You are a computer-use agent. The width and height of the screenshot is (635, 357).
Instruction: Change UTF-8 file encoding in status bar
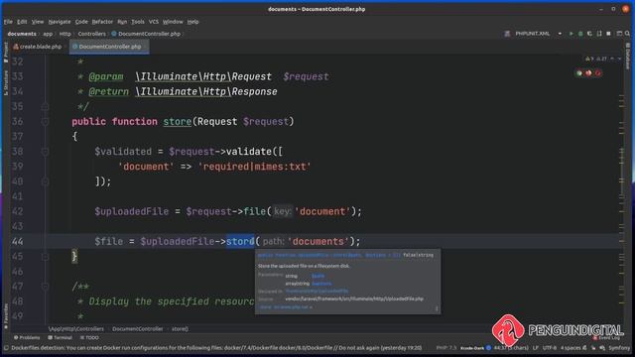[x=549, y=348]
